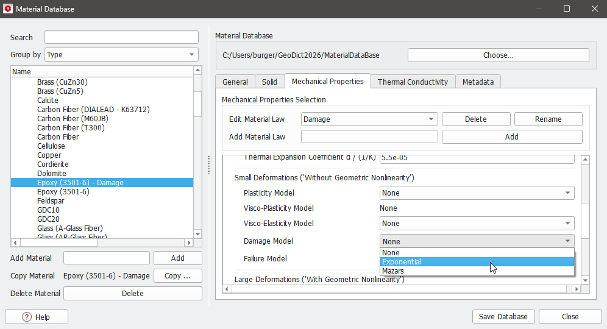Expand the Group by Type dropdown

[122, 55]
